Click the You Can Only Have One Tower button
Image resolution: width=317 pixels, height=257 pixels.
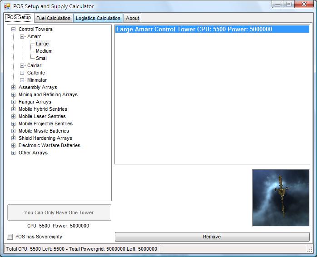(x=59, y=213)
